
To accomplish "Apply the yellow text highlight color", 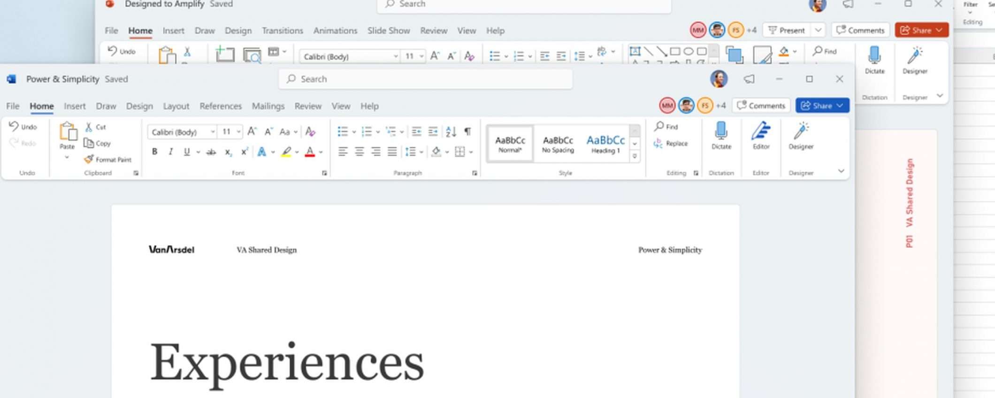I will tap(286, 152).
